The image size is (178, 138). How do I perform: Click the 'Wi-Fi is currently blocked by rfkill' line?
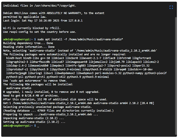tap(32, 28)
